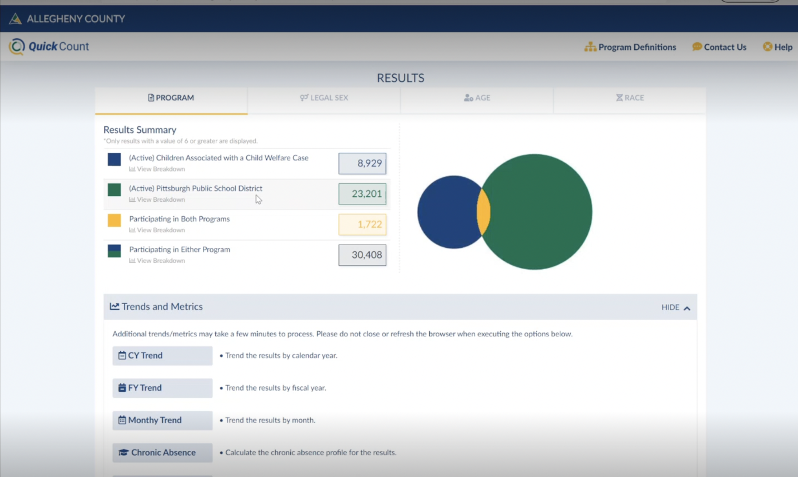Image resolution: width=798 pixels, height=477 pixels.
Task: Click the calendar icon on CY Trend button
Action: click(x=122, y=355)
